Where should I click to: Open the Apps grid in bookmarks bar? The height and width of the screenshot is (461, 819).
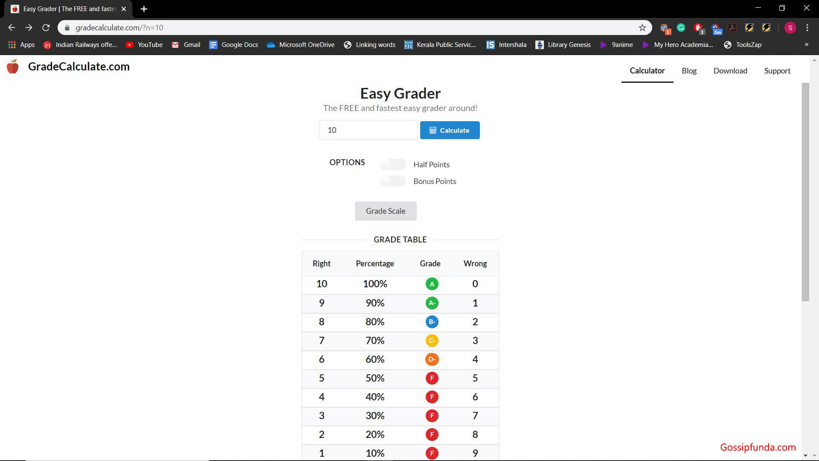click(x=12, y=44)
